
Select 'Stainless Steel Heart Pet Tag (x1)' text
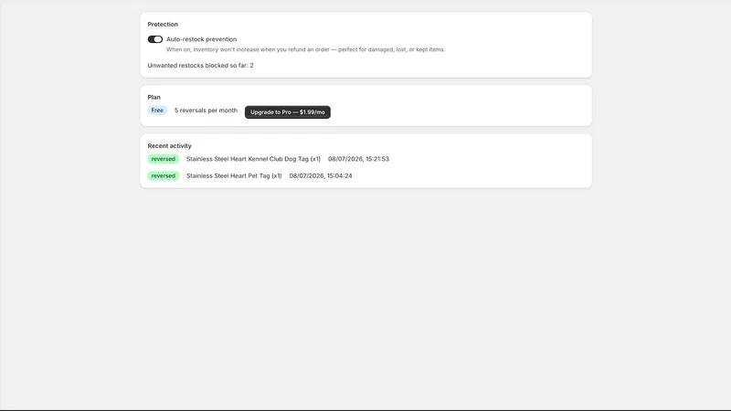point(234,175)
